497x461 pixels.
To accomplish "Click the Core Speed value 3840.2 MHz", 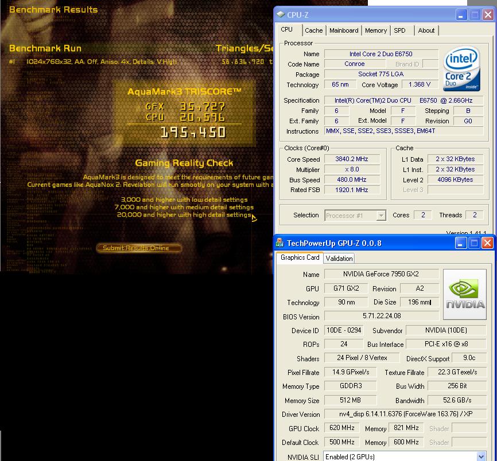I will point(352,159).
